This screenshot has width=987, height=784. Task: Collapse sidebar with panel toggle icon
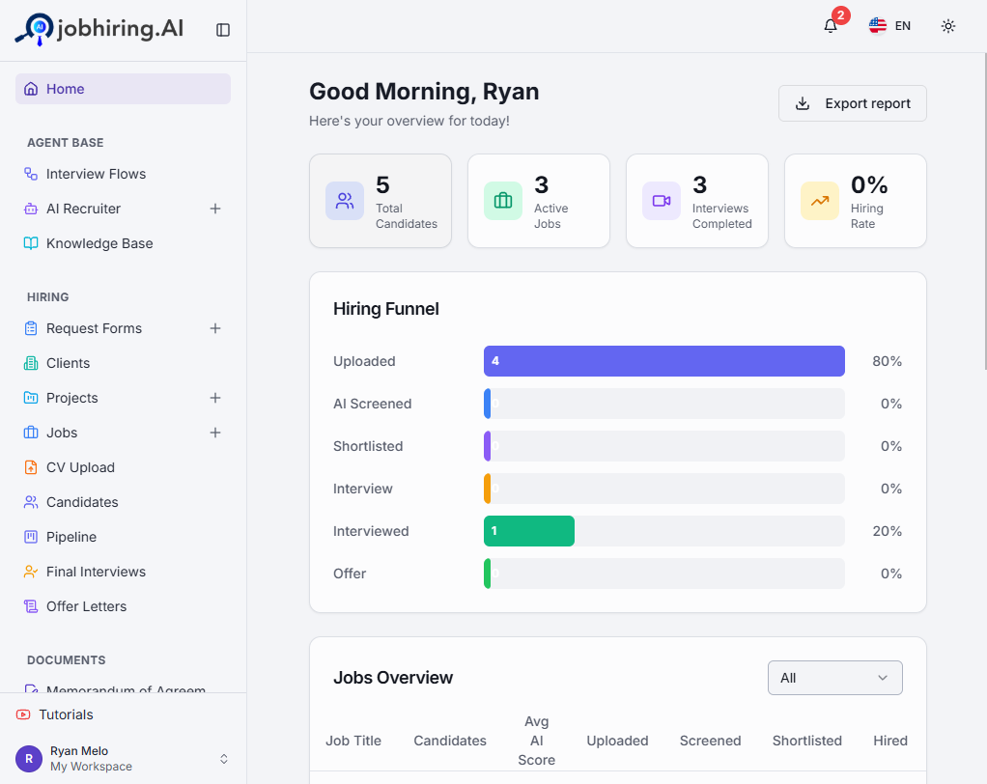223,30
